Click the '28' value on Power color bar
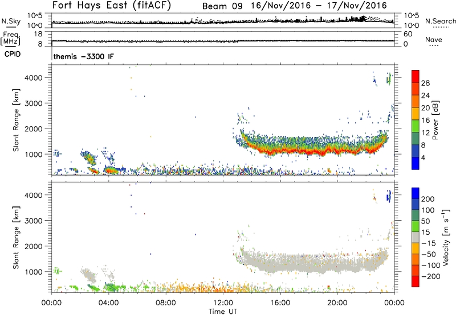Image resolution: width=456 pixels, height=315 pixels. pyautogui.click(x=425, y=83)
